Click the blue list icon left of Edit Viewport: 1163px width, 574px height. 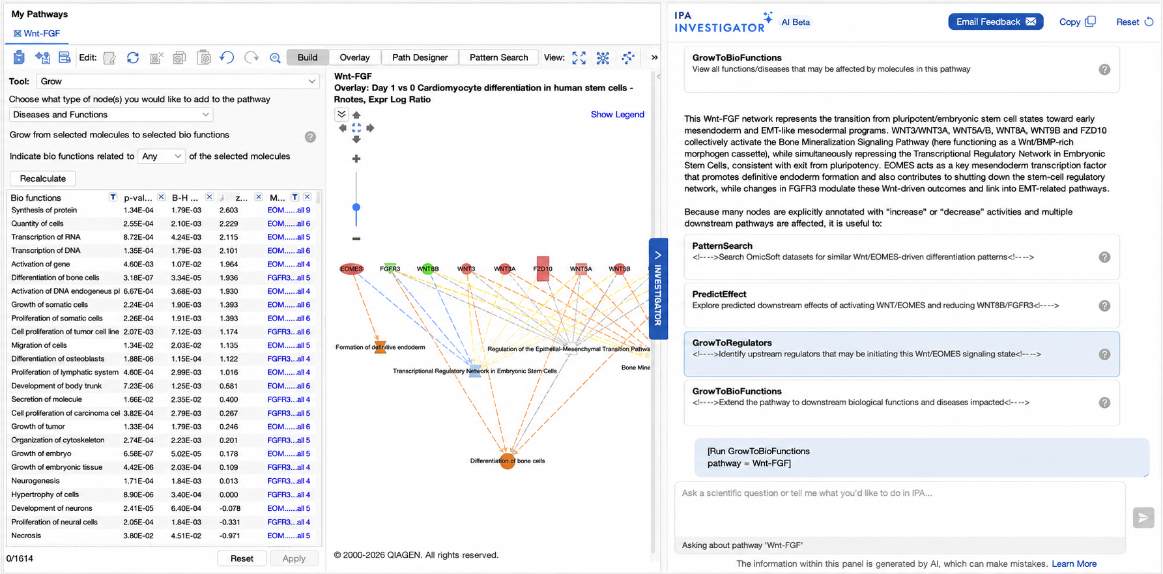click(65, 57)
